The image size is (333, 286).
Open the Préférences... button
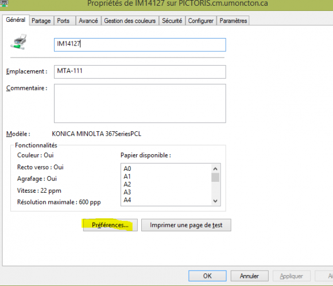[110, 225]
